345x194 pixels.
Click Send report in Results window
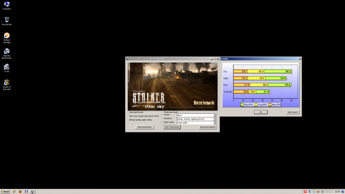pyautogui.click(x=292, y=112)
